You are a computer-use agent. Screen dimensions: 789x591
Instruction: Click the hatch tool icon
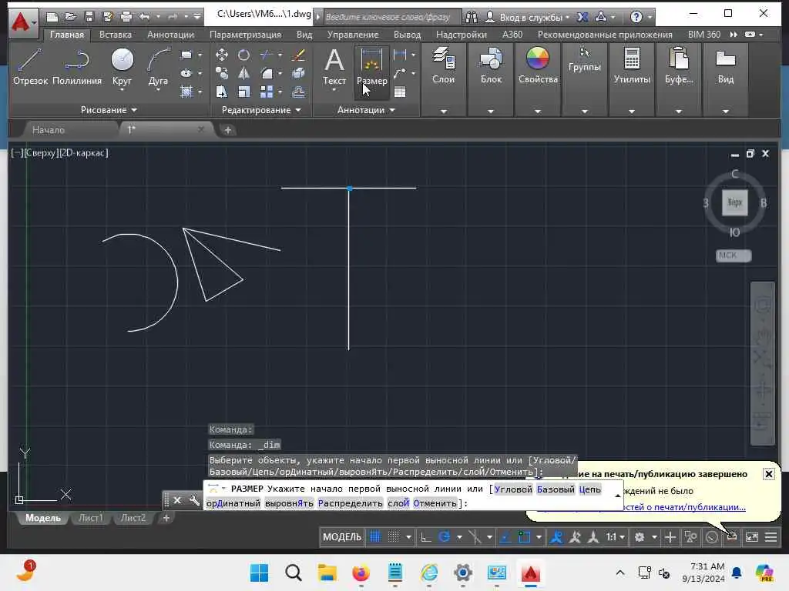[x=186, y=92]
